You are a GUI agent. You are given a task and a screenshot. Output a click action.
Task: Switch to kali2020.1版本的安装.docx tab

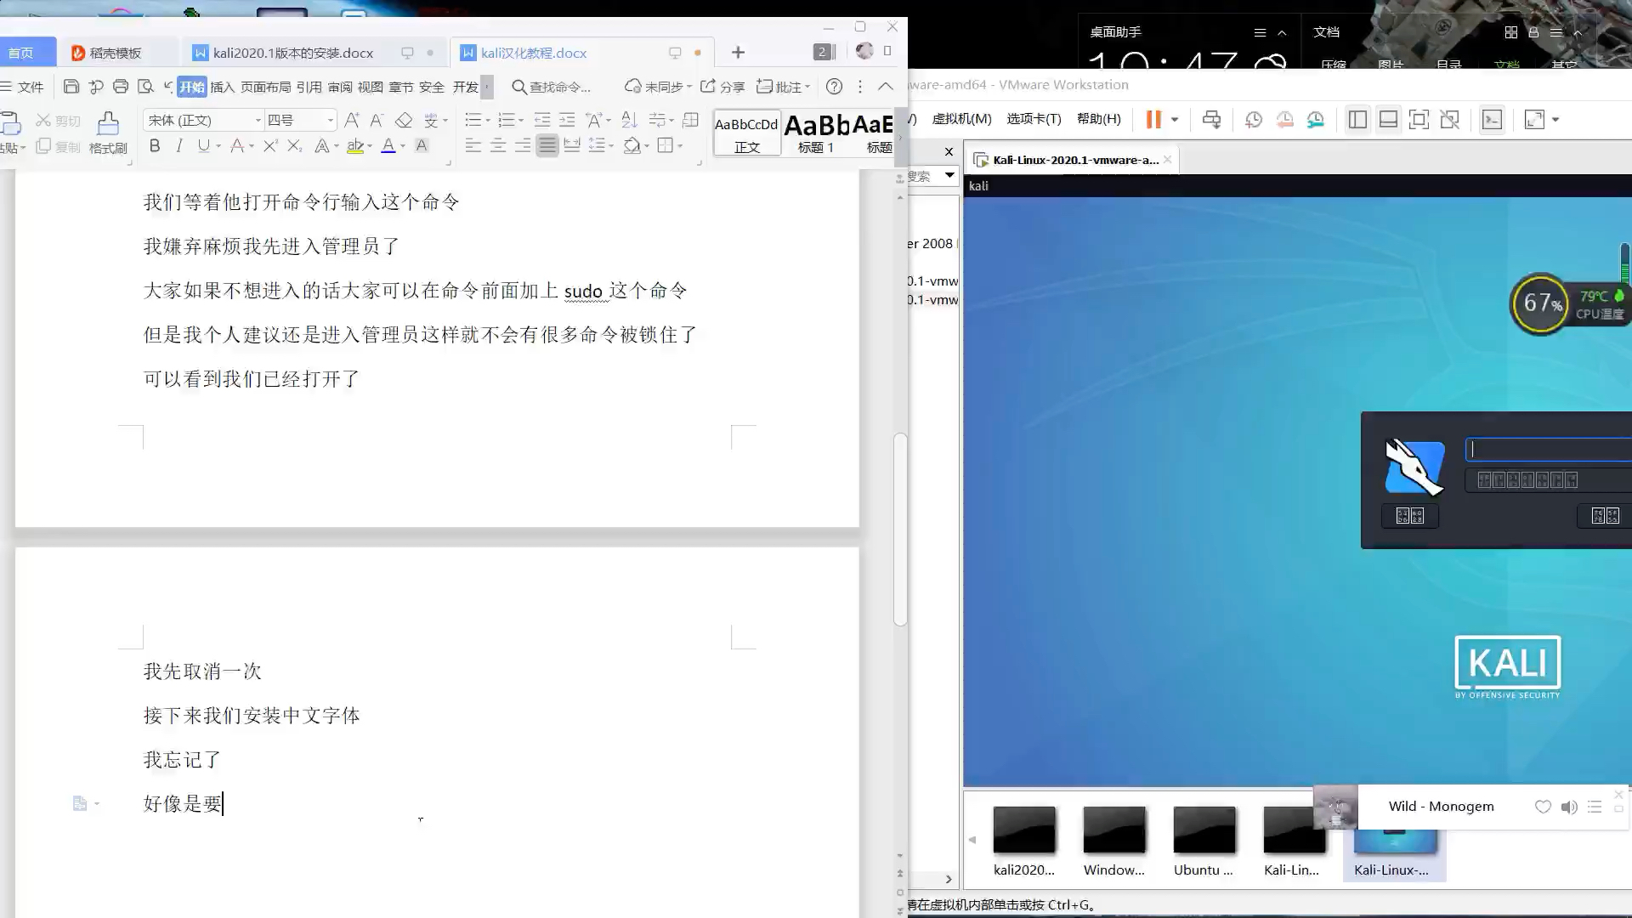pos(292,53)
